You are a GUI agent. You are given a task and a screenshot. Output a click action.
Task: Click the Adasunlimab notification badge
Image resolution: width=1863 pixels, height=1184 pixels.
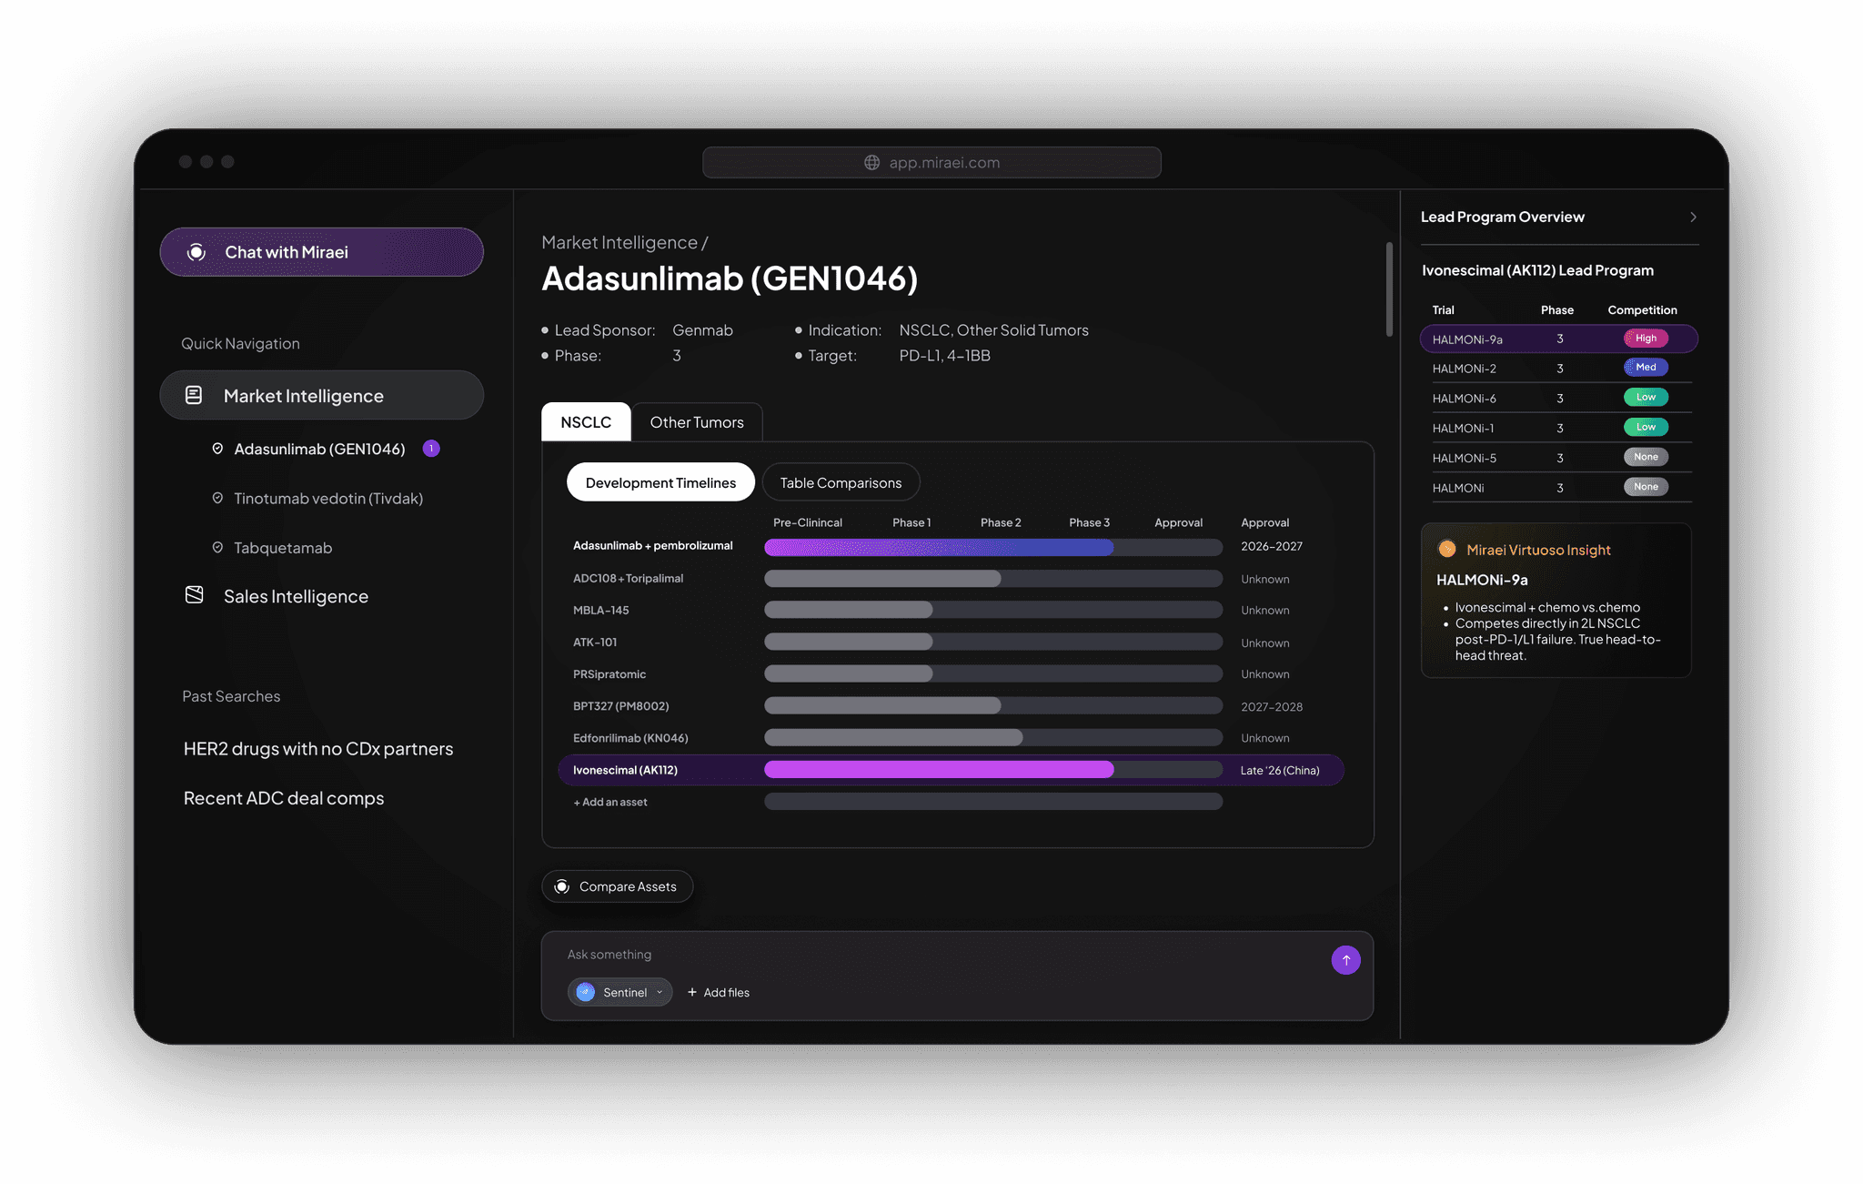point(431,449)
